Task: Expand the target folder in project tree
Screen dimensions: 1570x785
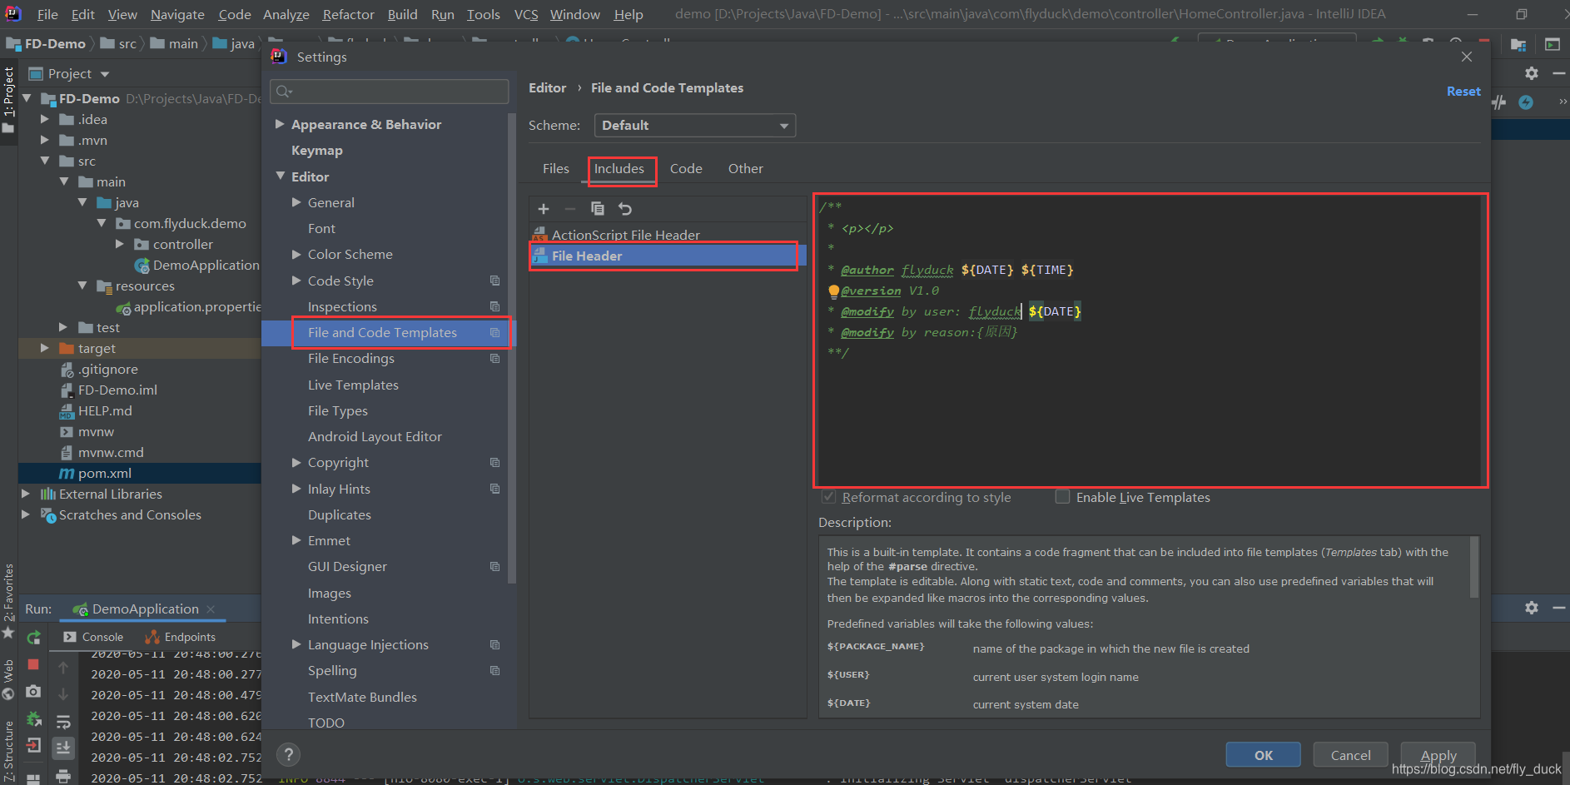Action: [x=45, y=348]
